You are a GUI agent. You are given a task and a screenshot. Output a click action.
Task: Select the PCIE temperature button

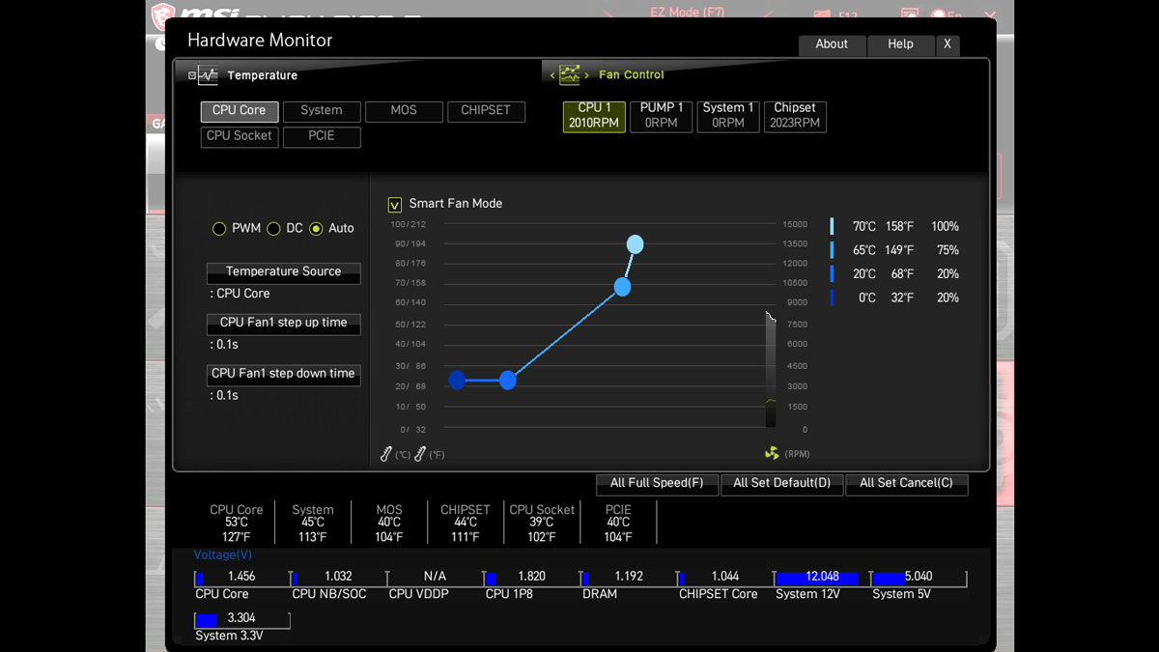(x=322, y=136)
